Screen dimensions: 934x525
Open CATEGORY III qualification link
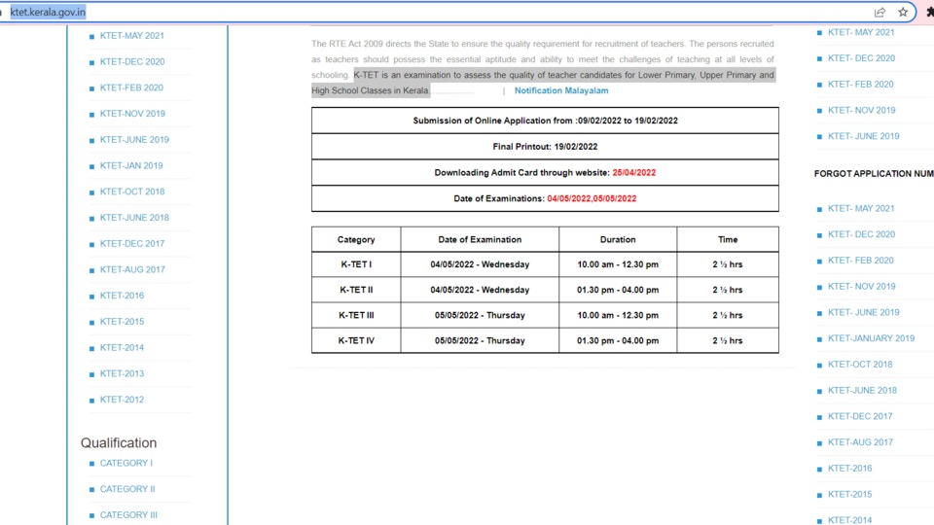point(128,515)
